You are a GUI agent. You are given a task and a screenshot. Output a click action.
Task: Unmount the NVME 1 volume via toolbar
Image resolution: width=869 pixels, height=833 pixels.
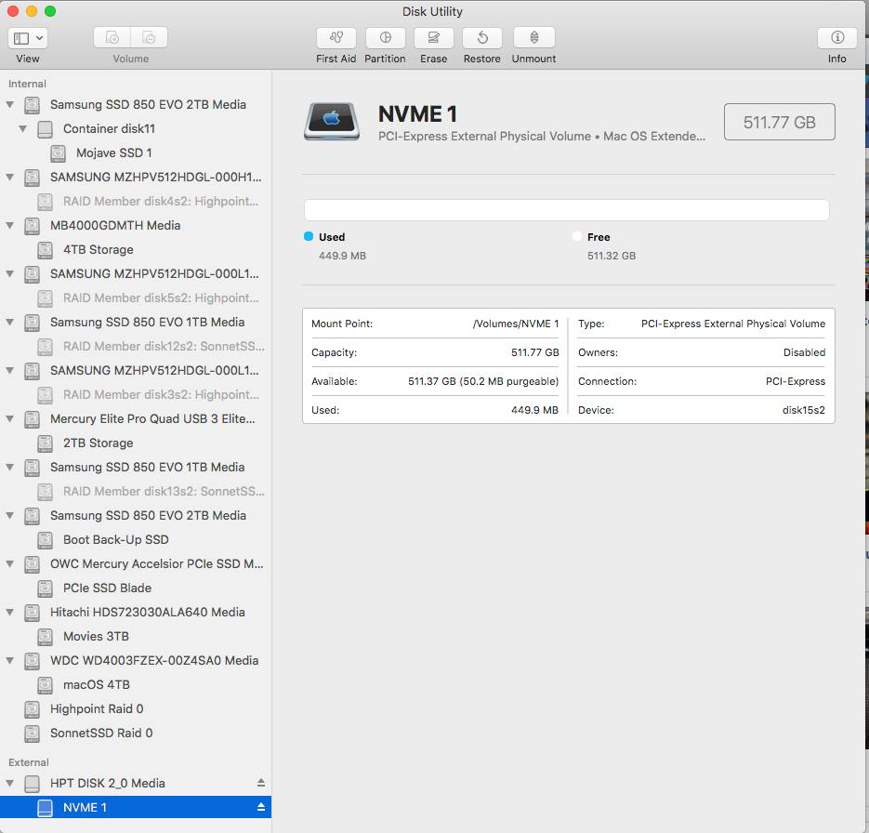coord(533,38)
